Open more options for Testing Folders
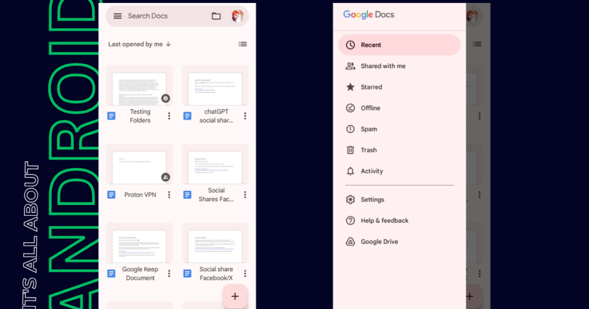 click(x=169, y=116)
